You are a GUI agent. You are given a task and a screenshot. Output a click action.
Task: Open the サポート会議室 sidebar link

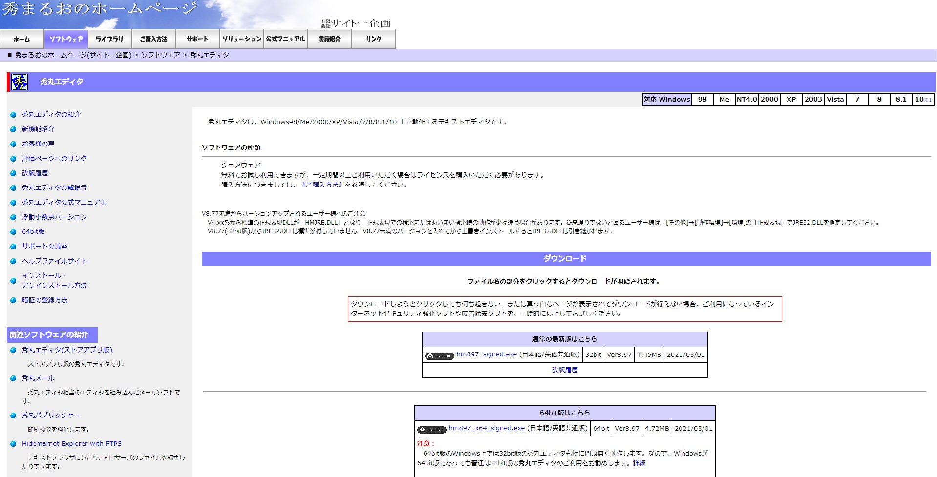click(44, 246)
